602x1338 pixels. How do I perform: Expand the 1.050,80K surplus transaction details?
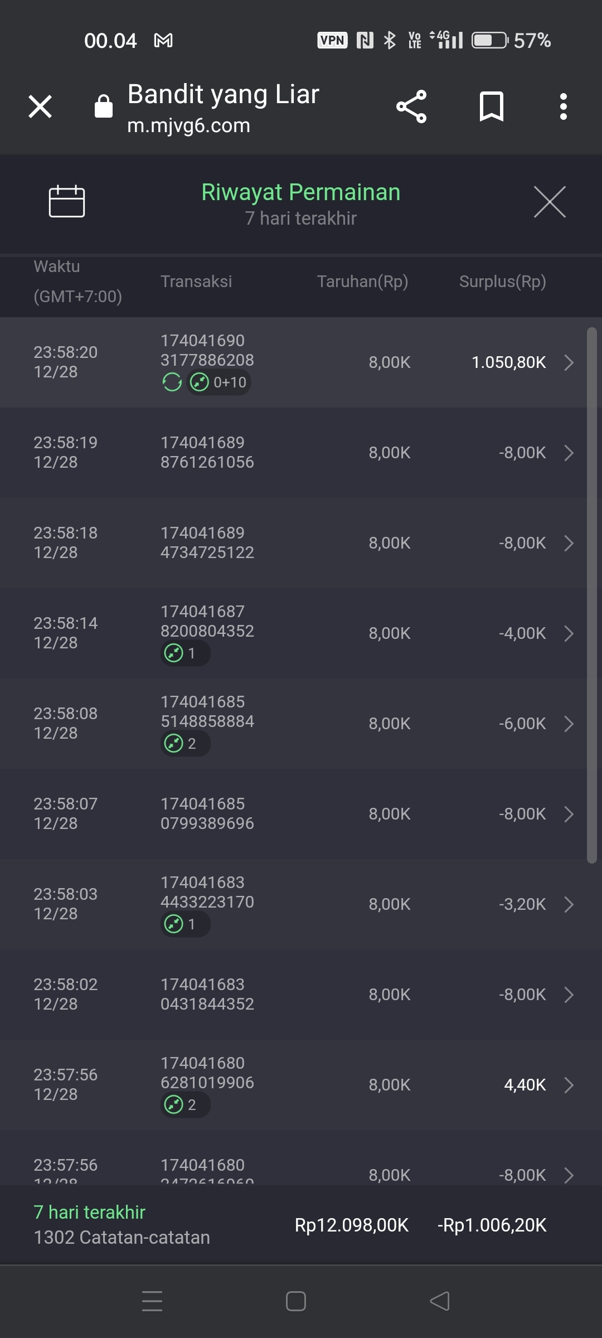569,362
